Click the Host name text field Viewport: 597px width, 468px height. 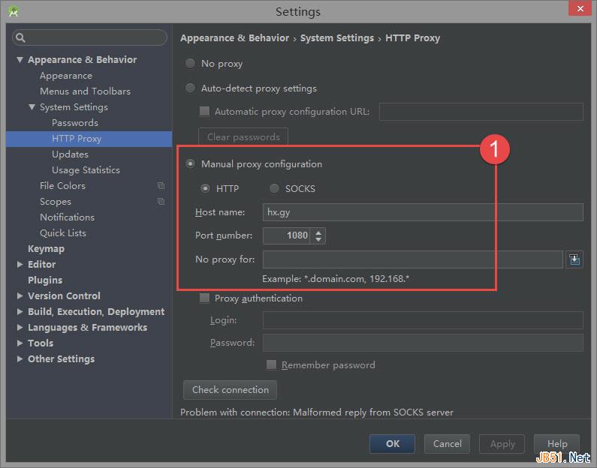click(422, 212)
